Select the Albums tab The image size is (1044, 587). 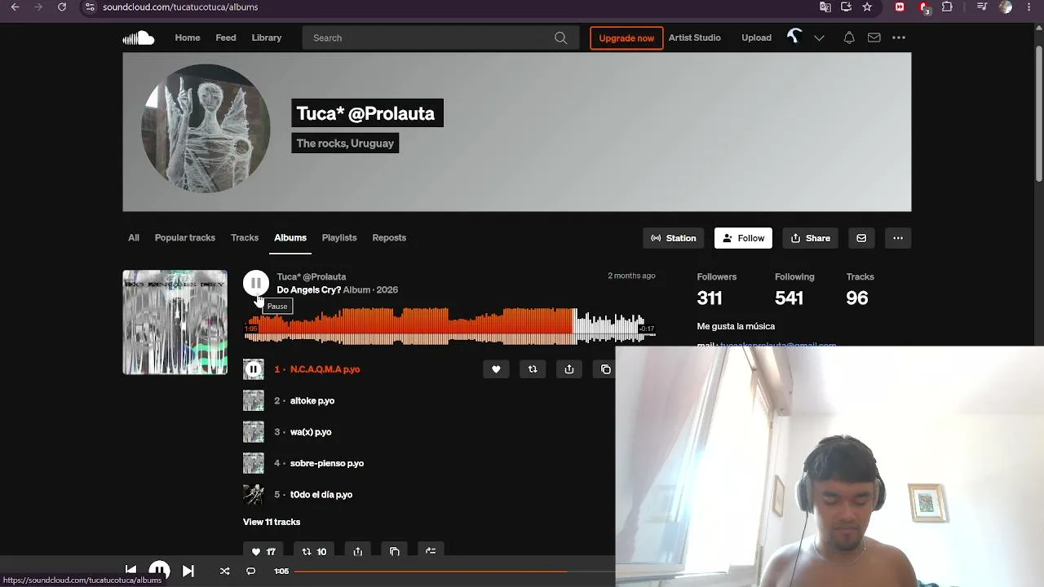point(290,238)
